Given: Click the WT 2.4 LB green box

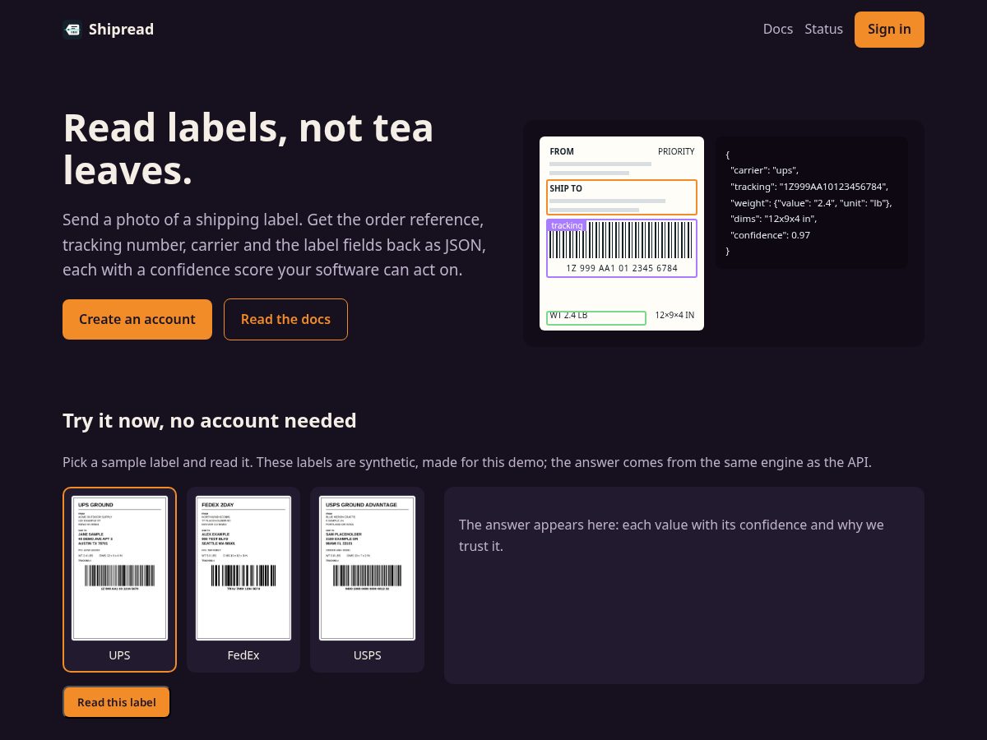Looking at the screenshot, I should (x=596, y=318).
